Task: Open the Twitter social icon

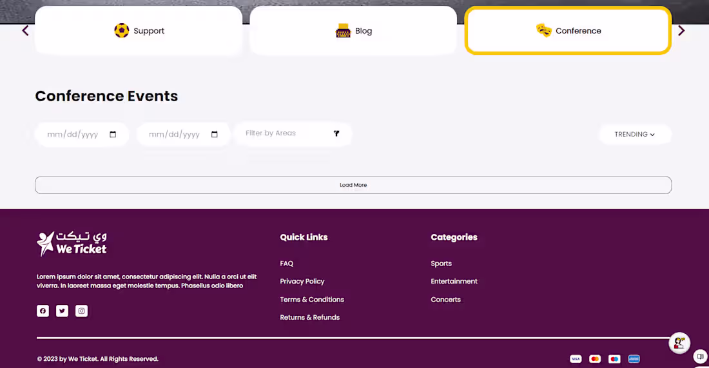Action: [62, 311]
